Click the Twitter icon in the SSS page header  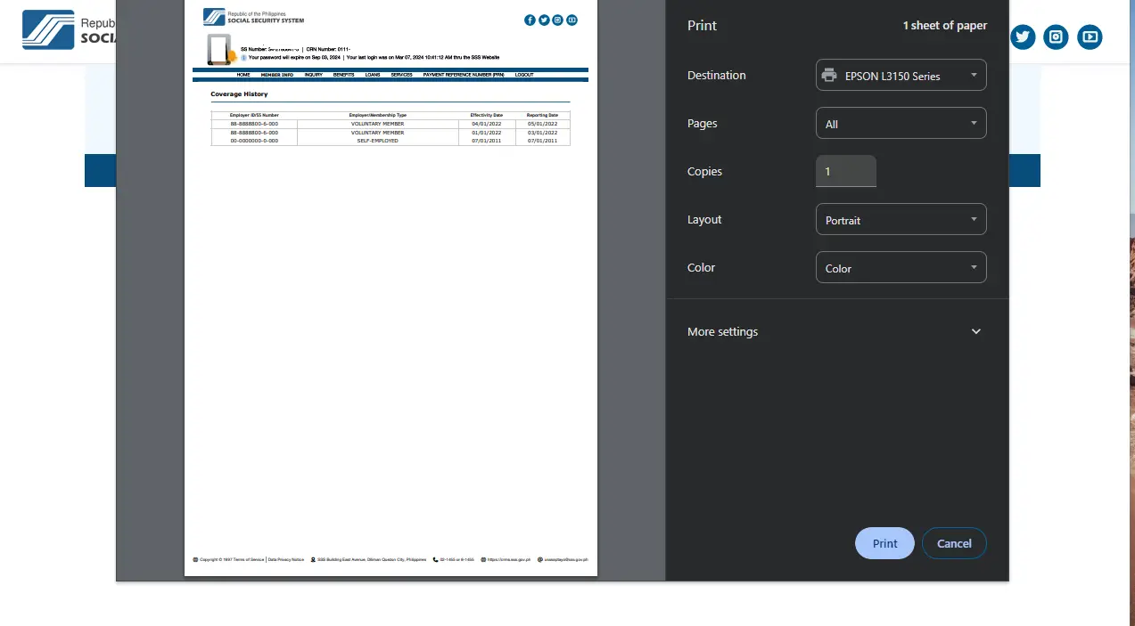(544, 20)
